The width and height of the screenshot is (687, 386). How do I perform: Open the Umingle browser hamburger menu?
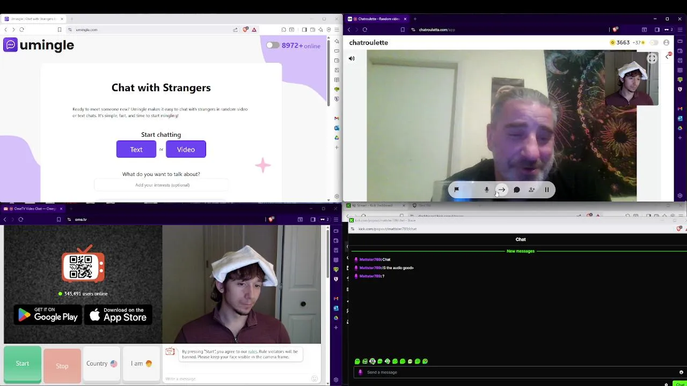pyautogui.click(x=337, y=29)
